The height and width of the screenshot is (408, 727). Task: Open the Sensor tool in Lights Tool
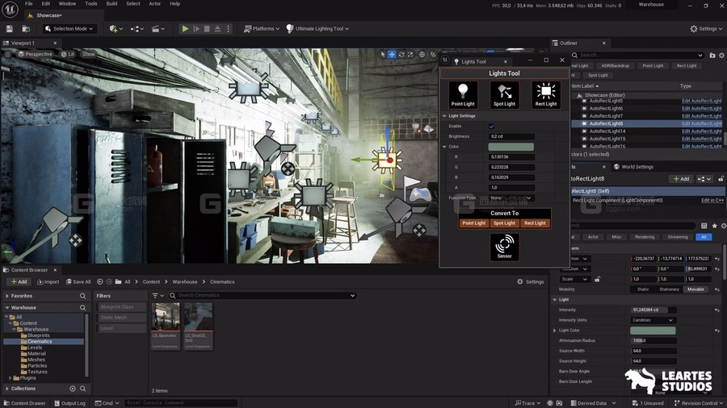pos(504,247)
